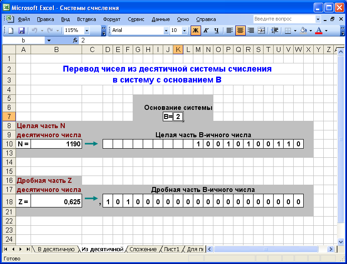Open the Формат menu
The width and height of the screenshot is (347, 264).
[112, 20]
